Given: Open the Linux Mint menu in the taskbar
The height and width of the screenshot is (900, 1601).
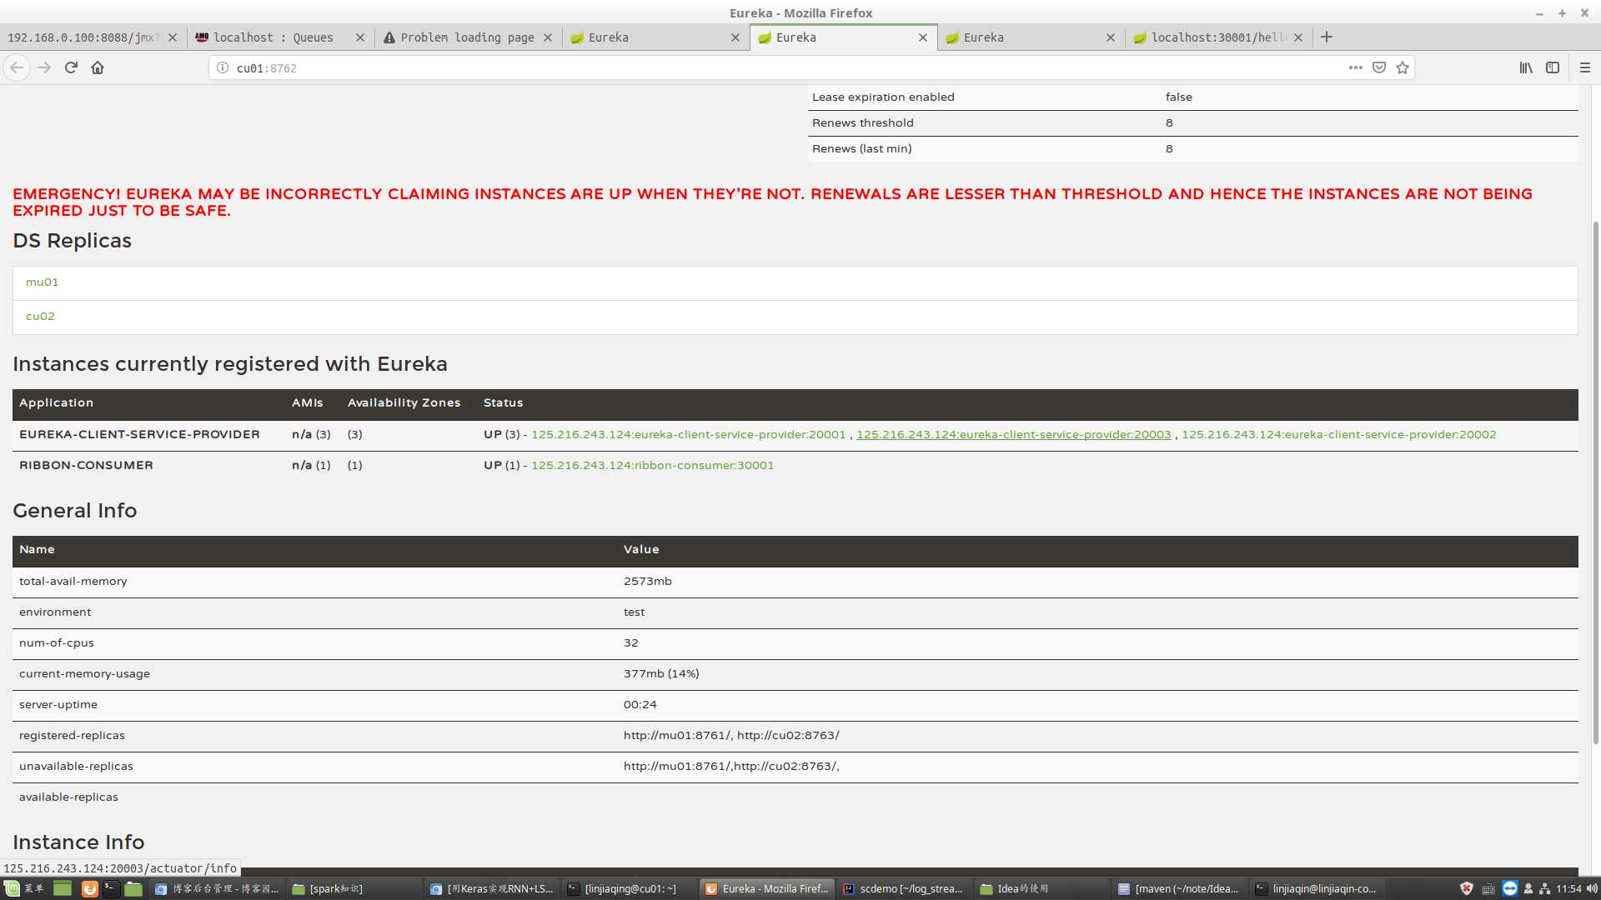Looking at the screenshot, I should click(x=23, y=888).
